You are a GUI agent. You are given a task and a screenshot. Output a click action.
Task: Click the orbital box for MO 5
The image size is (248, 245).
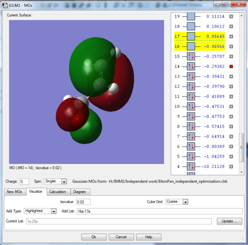point(191,156)
